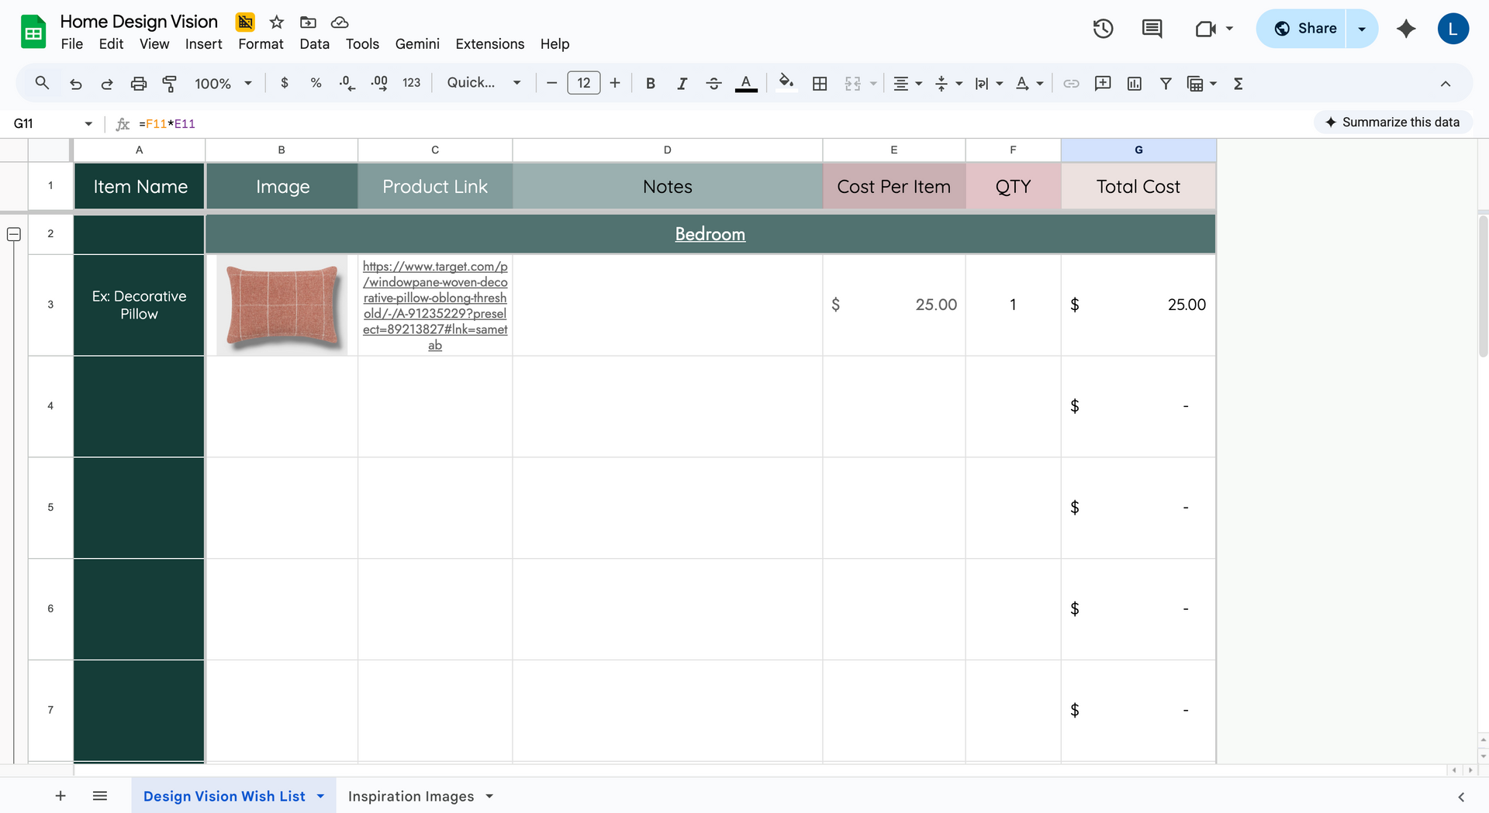Collapse the Bedroom row group
Image resolution: width=1489 pixels, height=813 pixels.
13,233
